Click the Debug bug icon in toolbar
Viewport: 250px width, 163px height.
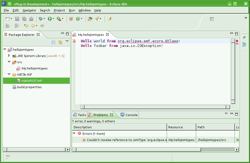click(41, 19)
